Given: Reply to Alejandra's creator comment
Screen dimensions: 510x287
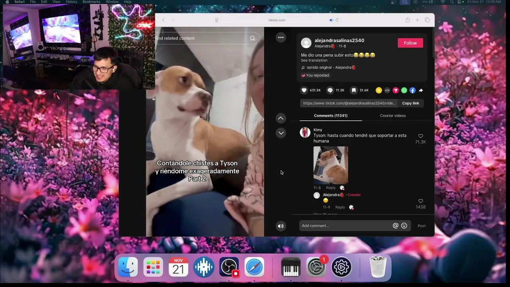Looking at the screenshot, I should coord(340,207).
